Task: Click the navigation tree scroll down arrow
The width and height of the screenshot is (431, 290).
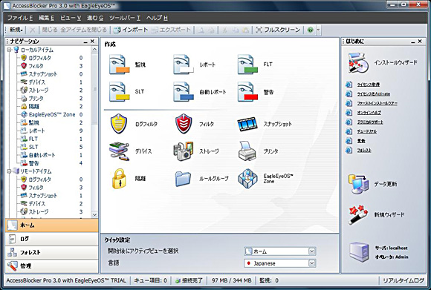Action: pos(94,215)
